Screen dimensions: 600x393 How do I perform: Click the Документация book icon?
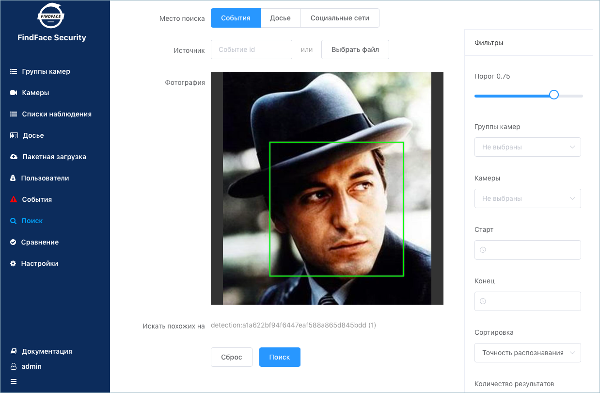[14, 351]
